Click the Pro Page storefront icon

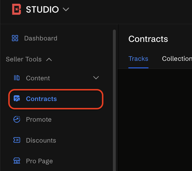click(17, 161)
